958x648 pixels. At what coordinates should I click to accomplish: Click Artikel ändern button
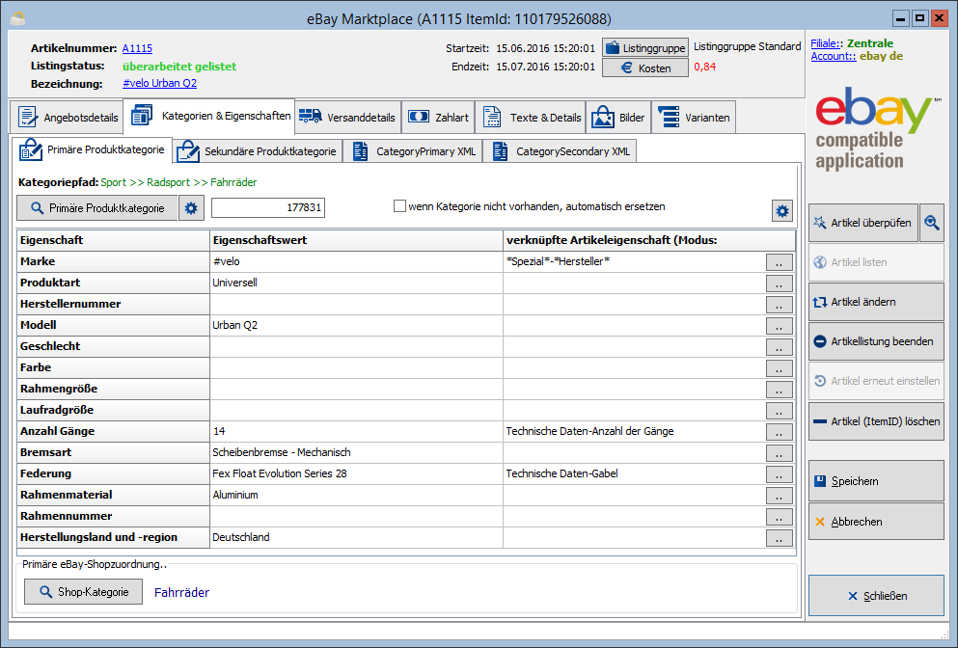point(876,302)
